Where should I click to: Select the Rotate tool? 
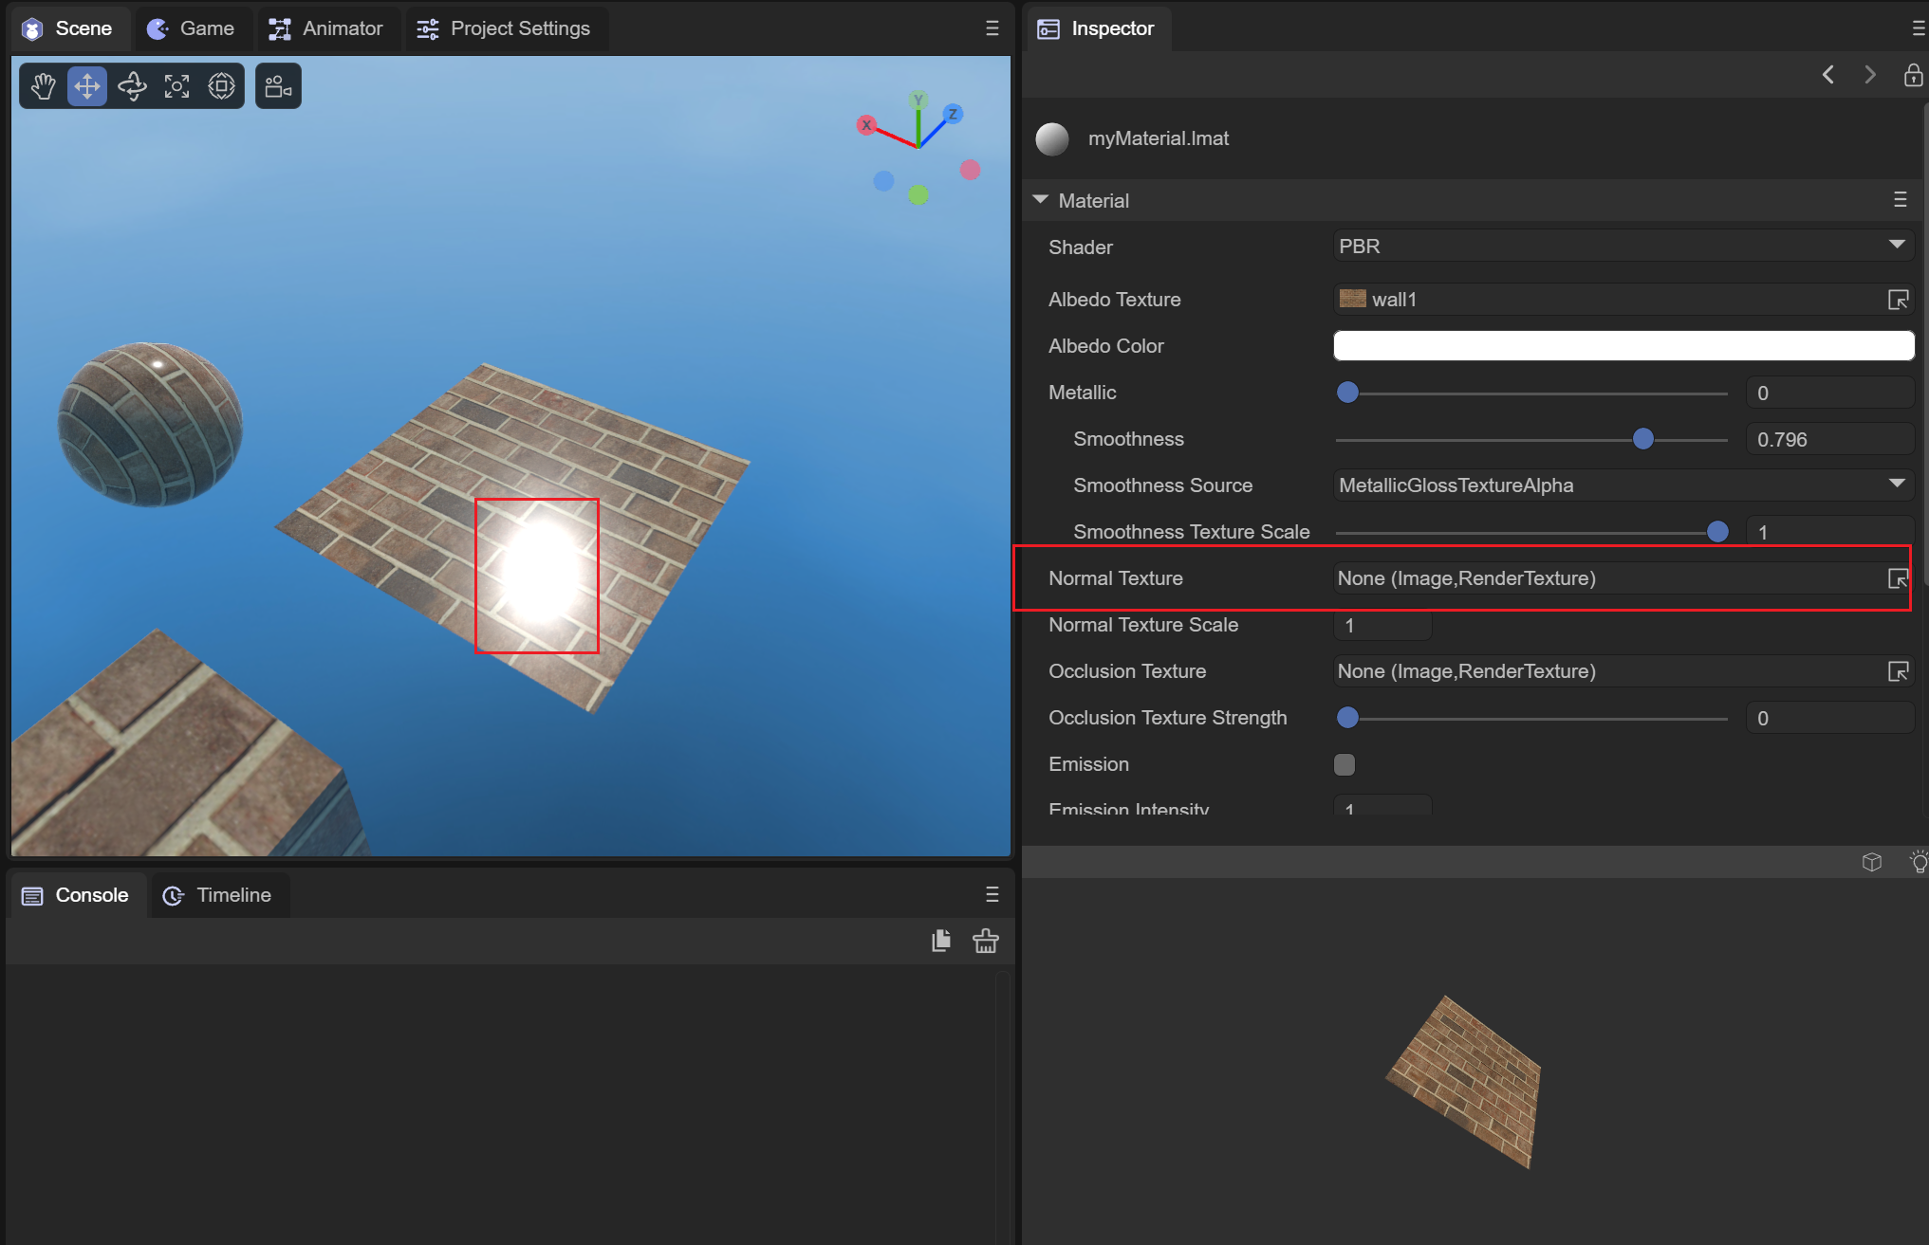[132, 86]
